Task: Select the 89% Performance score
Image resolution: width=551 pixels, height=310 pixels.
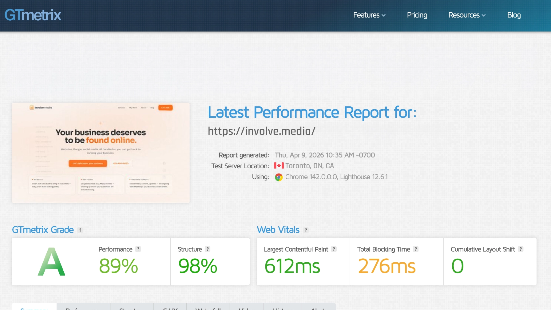Action: [x=118, y=266]
